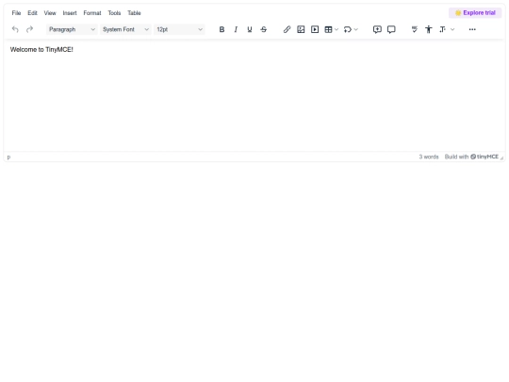The image size is (509, 382).
Task: Open the Format menu
Action: click(x=92, y=13)
